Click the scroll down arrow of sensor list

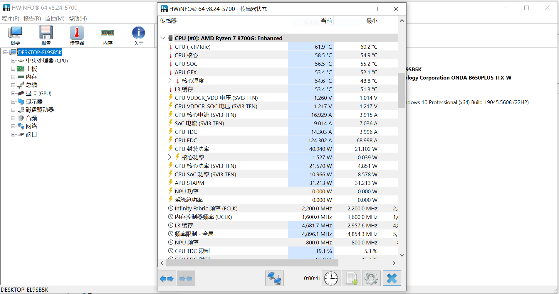click(402, 255)
